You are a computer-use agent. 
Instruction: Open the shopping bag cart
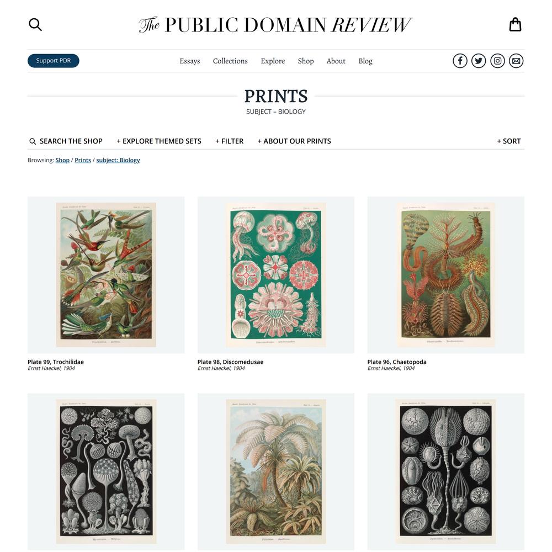coord(515,25)
